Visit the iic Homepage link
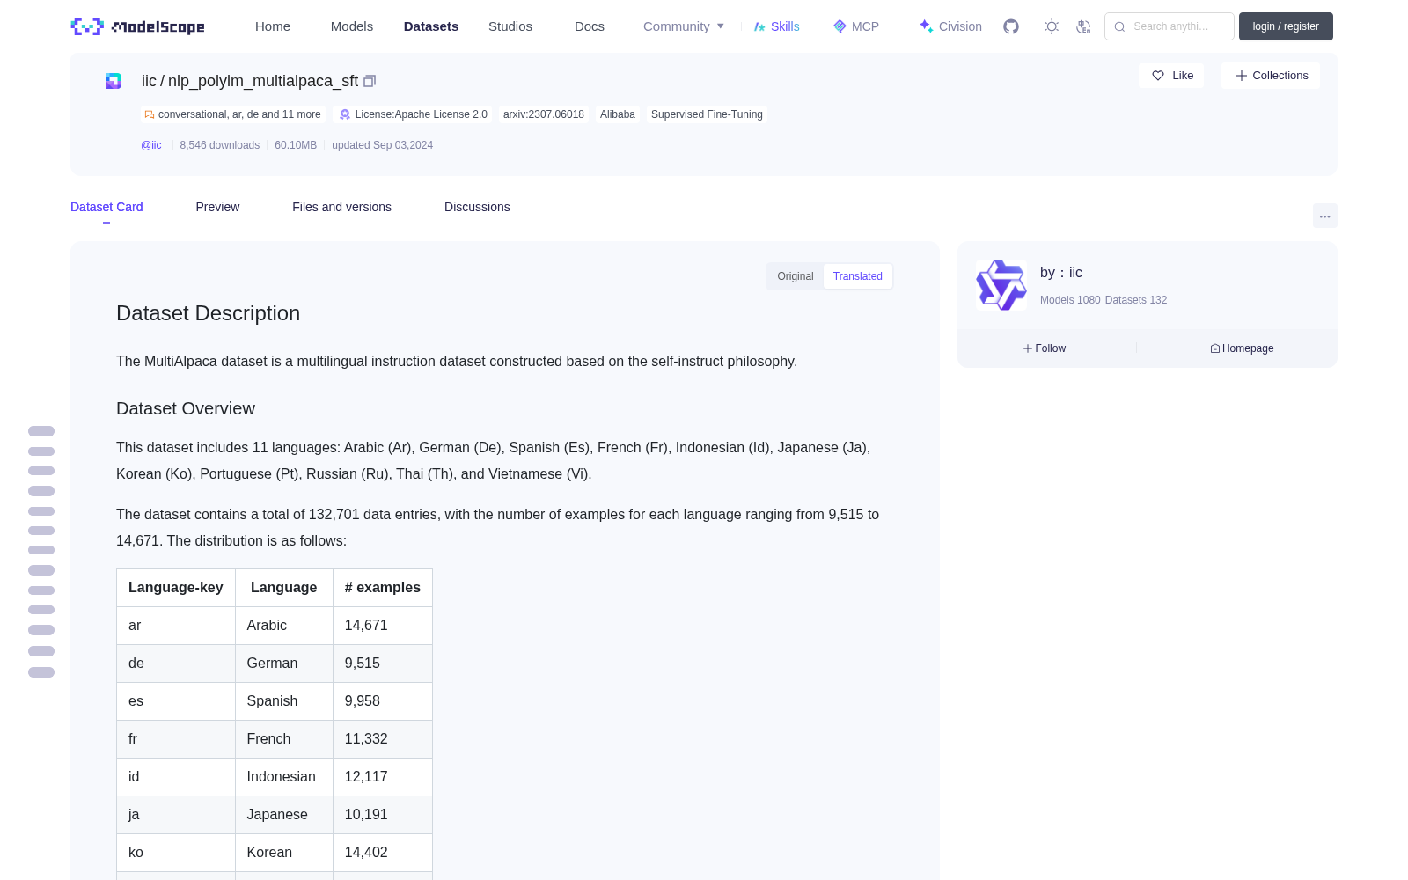The height and width of the screenshot is (880, 1408). [x=1242, y=348]
